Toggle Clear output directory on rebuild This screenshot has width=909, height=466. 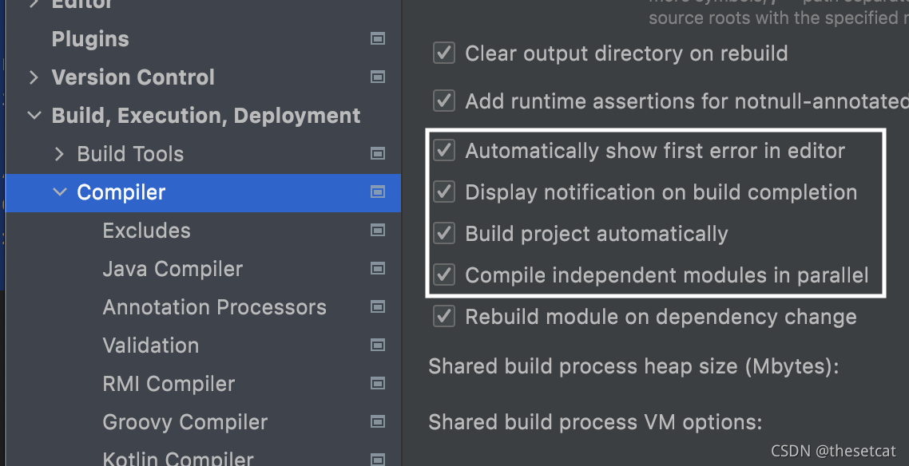[x=443, y=53]
